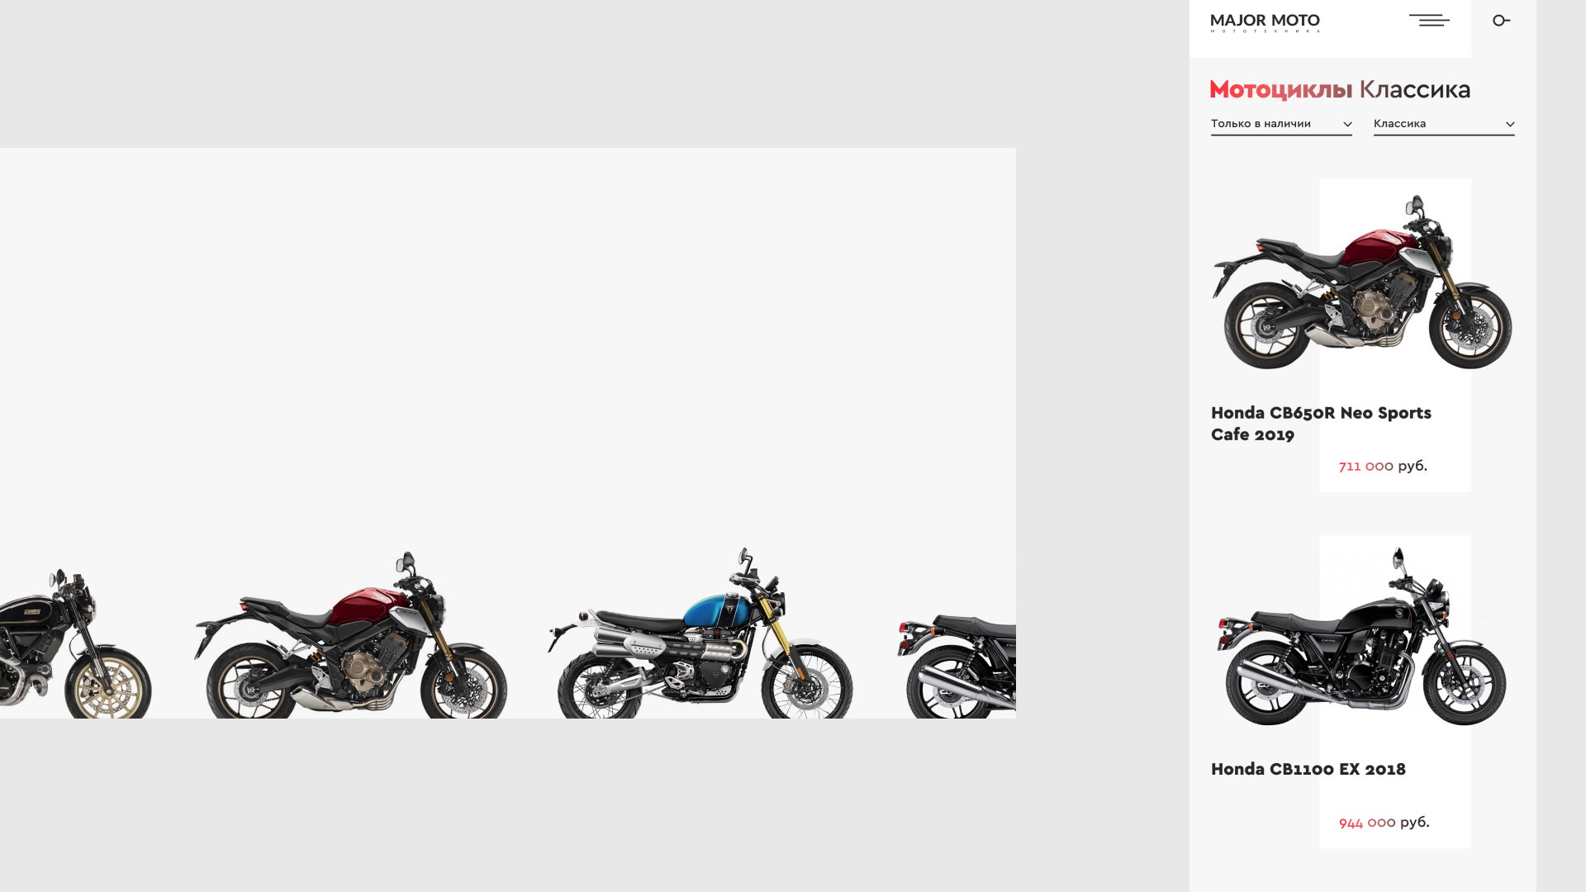Open the 'Классика' category dropdown

(1444, 125)
